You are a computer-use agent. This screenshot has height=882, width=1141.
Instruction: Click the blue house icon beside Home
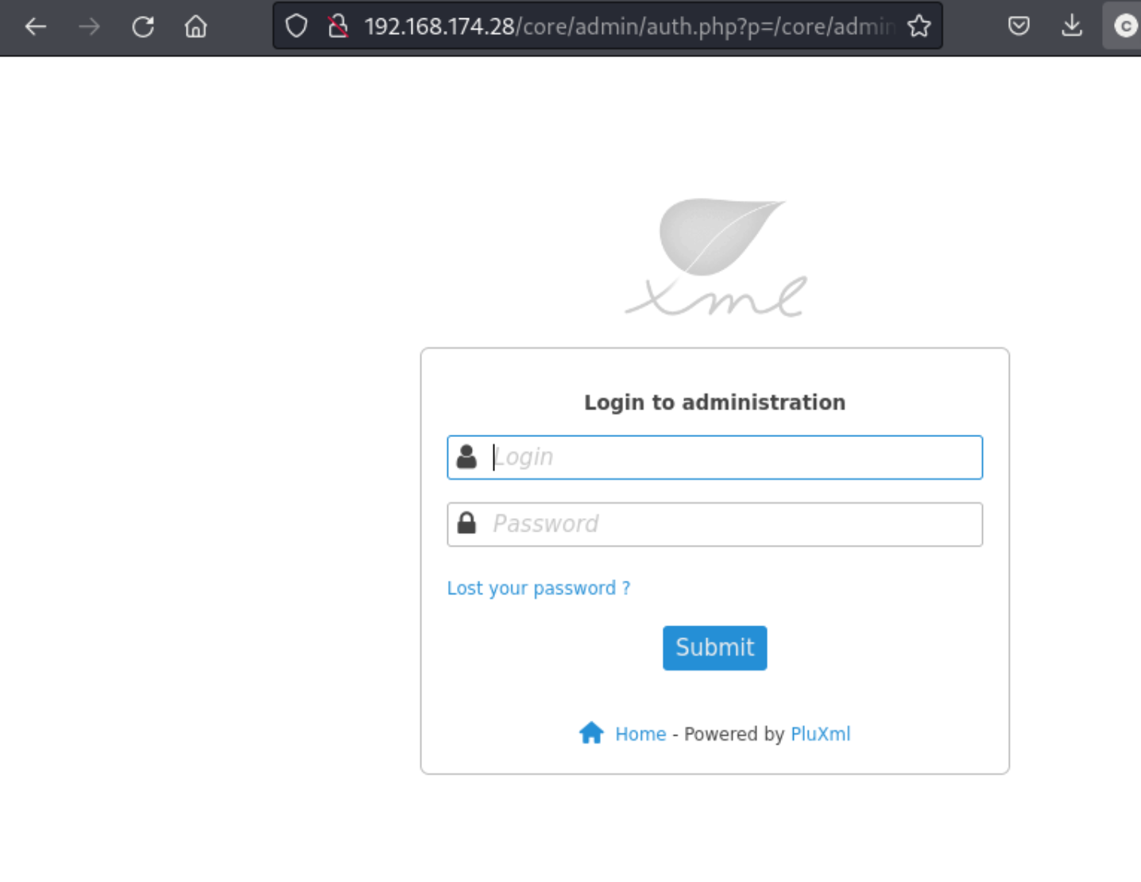[591, 733]
